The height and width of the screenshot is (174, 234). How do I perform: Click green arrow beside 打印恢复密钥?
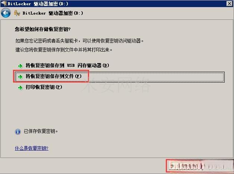[20, 88]
